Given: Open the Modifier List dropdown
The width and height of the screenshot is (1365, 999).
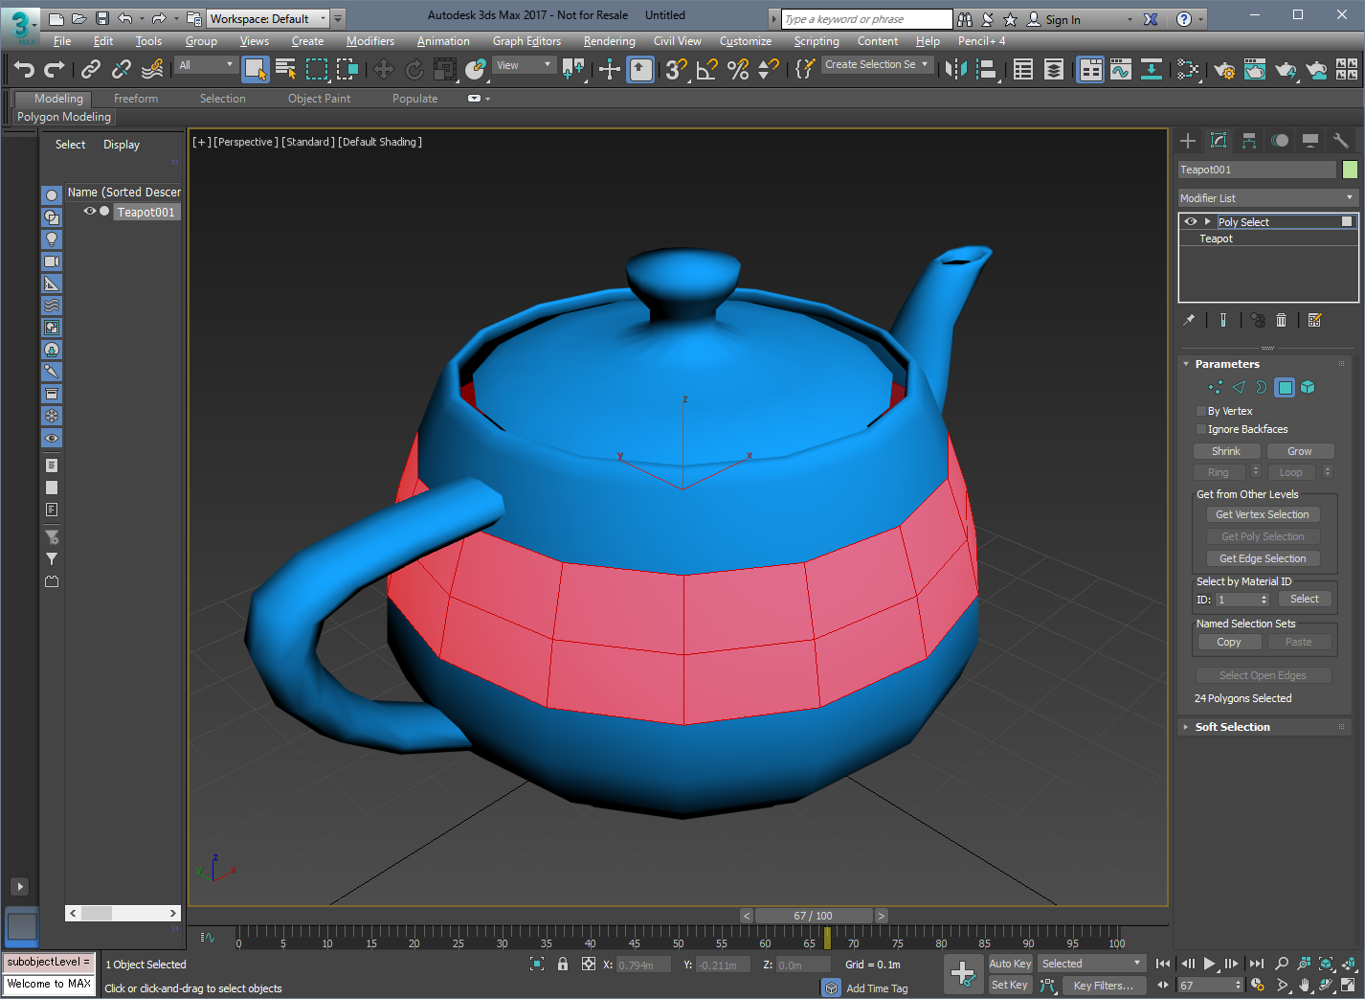Looking at the screenshot, I should [1267, 198].
